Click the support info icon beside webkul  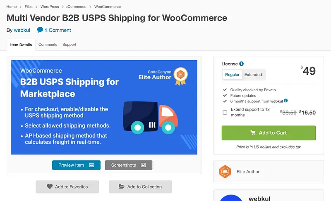pyautogui.click(x=286, y=101)
